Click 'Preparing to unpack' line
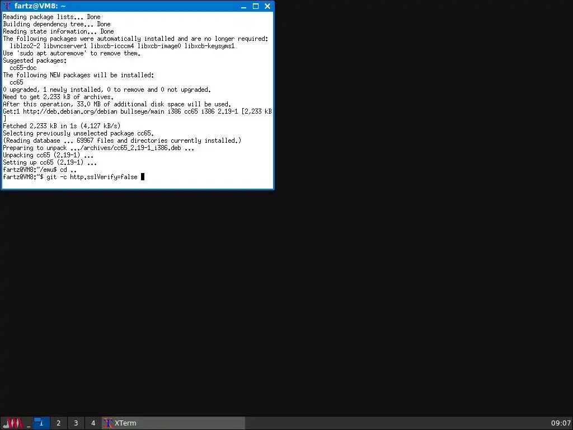Viewport: 573px width, 430px height. (x=98, y=148)
